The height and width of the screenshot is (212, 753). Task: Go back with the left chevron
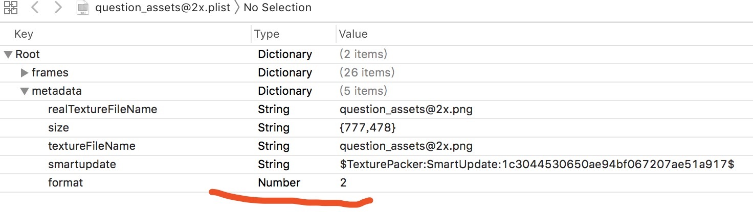[x=35, y=8]
